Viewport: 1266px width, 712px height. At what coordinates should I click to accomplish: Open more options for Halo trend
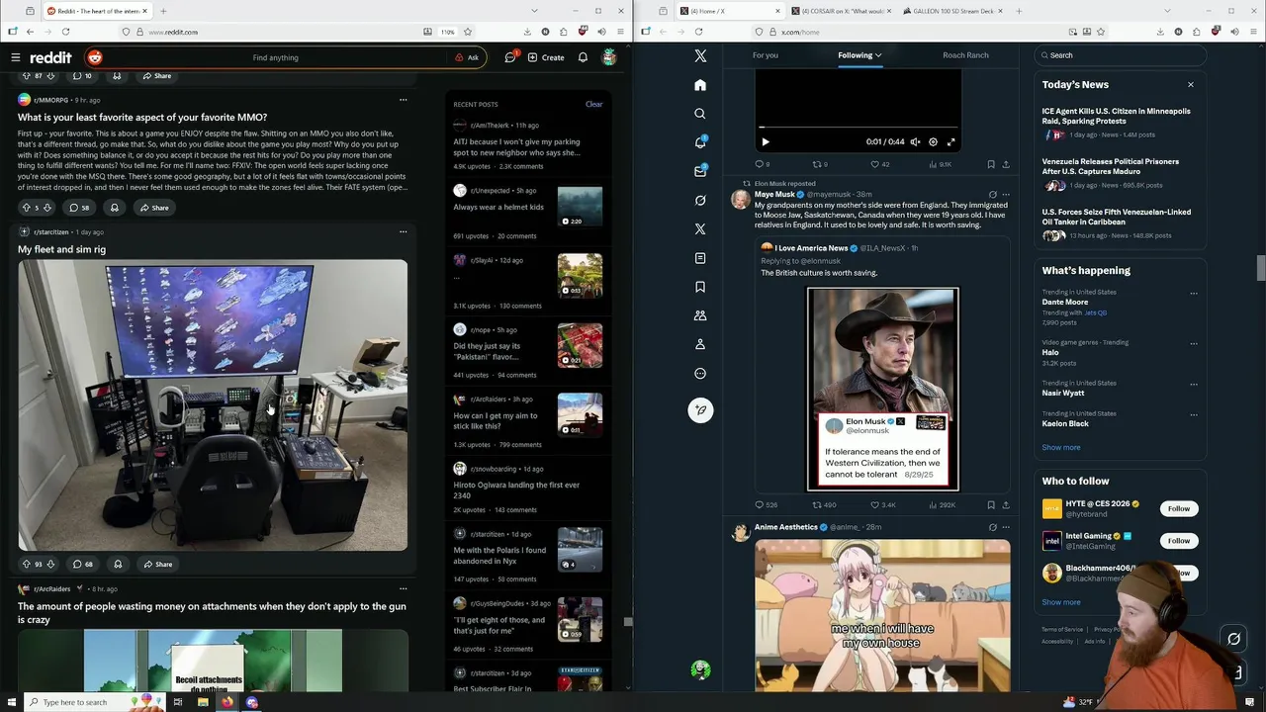(1194, 343)
